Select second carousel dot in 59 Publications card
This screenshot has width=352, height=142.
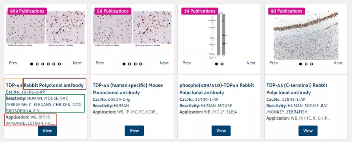(129, 64)
